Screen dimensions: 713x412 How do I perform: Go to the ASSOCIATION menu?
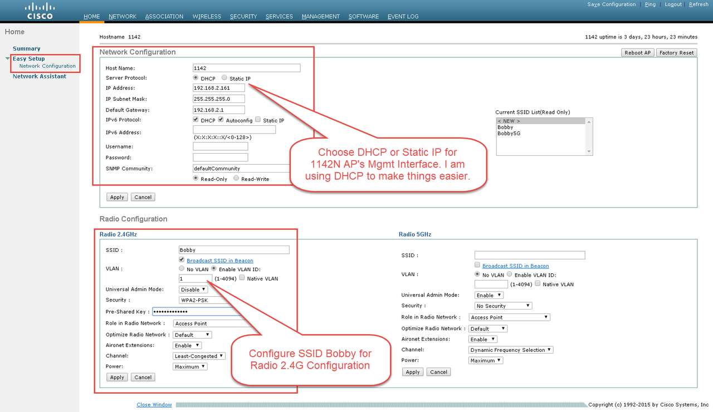(x=164, y=17)
